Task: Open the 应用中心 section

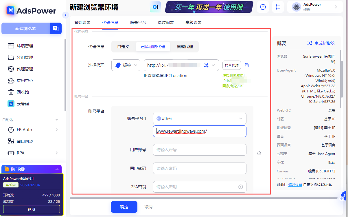Action: pyautogui.click(x=25, y=81)
